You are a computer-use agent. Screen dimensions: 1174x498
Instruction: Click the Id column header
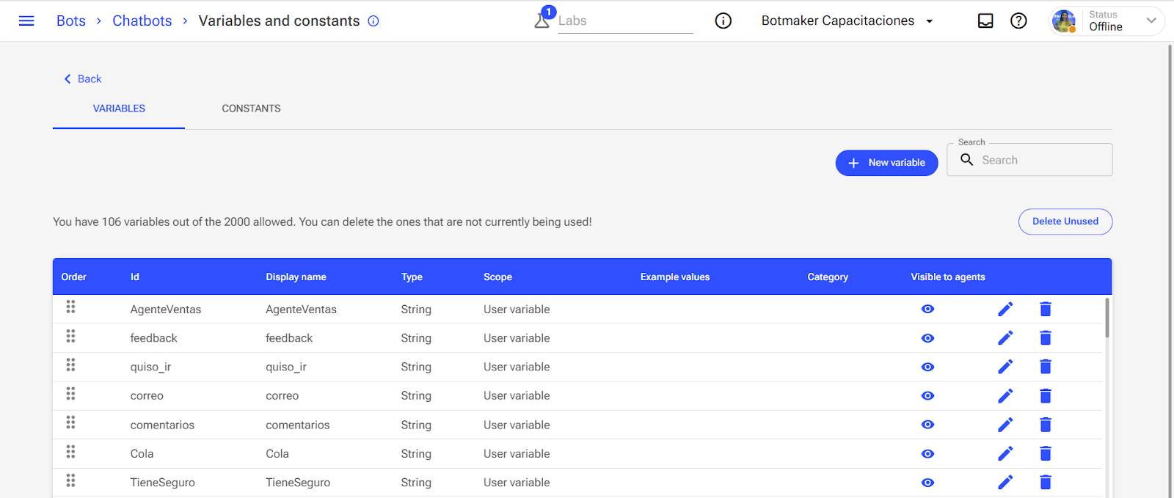(135, 277)
